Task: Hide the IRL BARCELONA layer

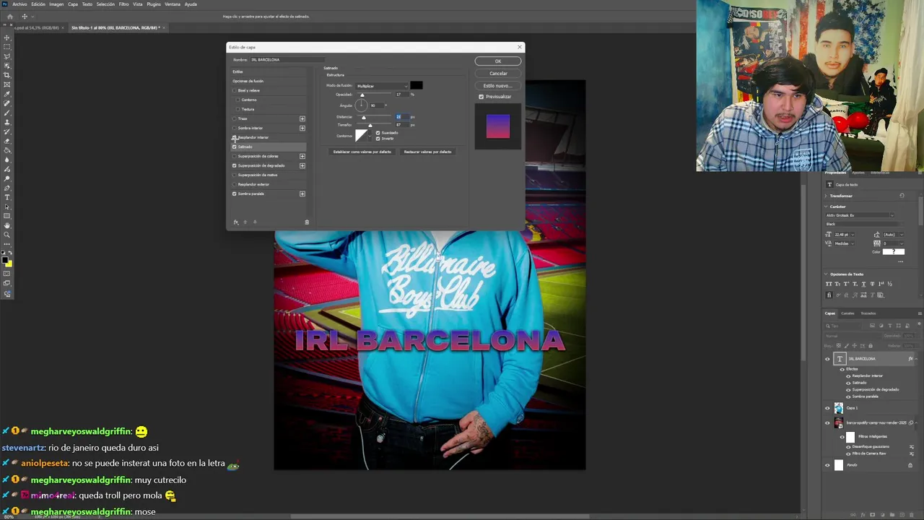Action: [827, 359]
